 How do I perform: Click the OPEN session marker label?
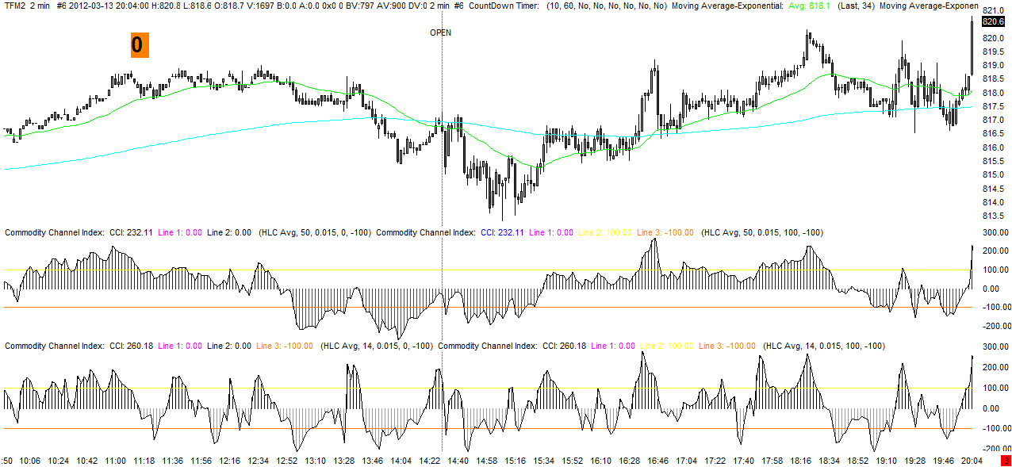pos(442,33)
